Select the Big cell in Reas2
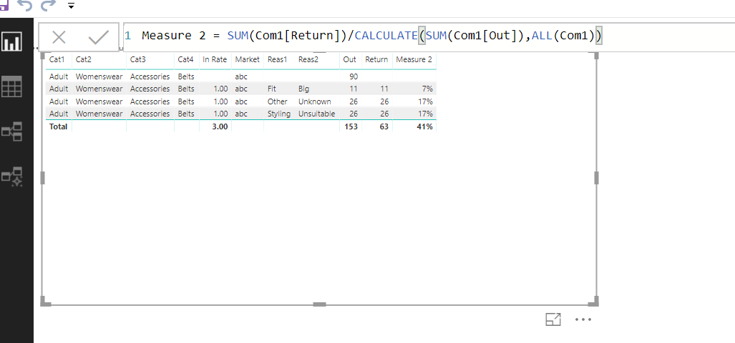 pyautogui.click(x=303, y=89)
